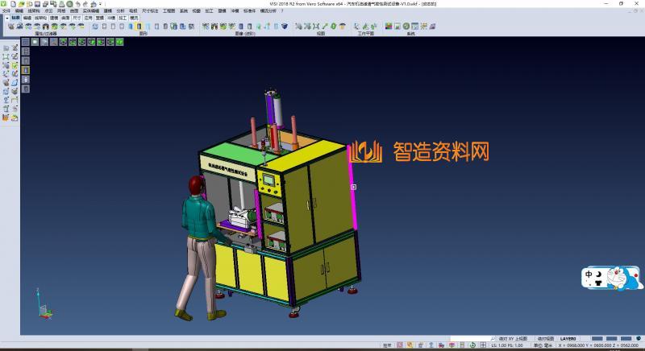Open the 实体编辑 menu in menu bar
This screenshot has width=645, height=351.
[92, 10]
